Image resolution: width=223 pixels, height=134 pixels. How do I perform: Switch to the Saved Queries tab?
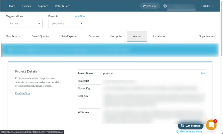40,36
